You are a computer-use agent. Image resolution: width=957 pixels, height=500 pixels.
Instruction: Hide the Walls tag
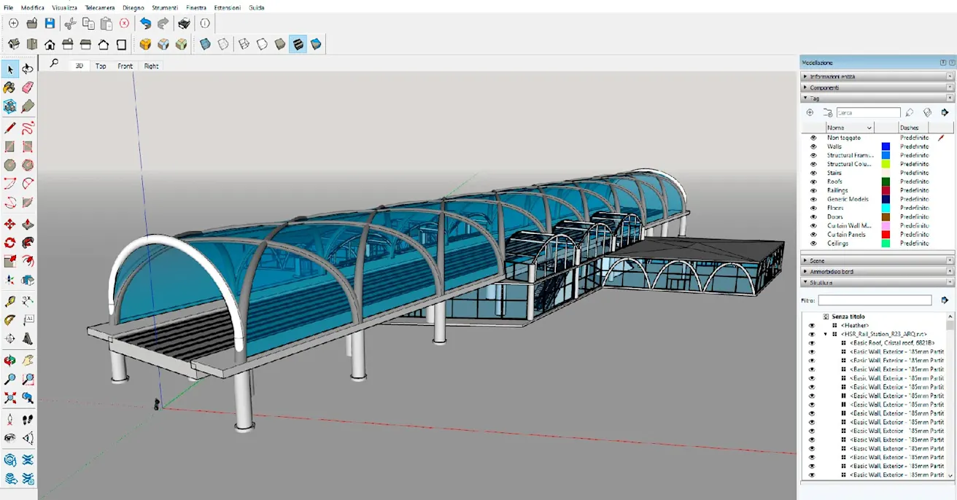point(813,147)
